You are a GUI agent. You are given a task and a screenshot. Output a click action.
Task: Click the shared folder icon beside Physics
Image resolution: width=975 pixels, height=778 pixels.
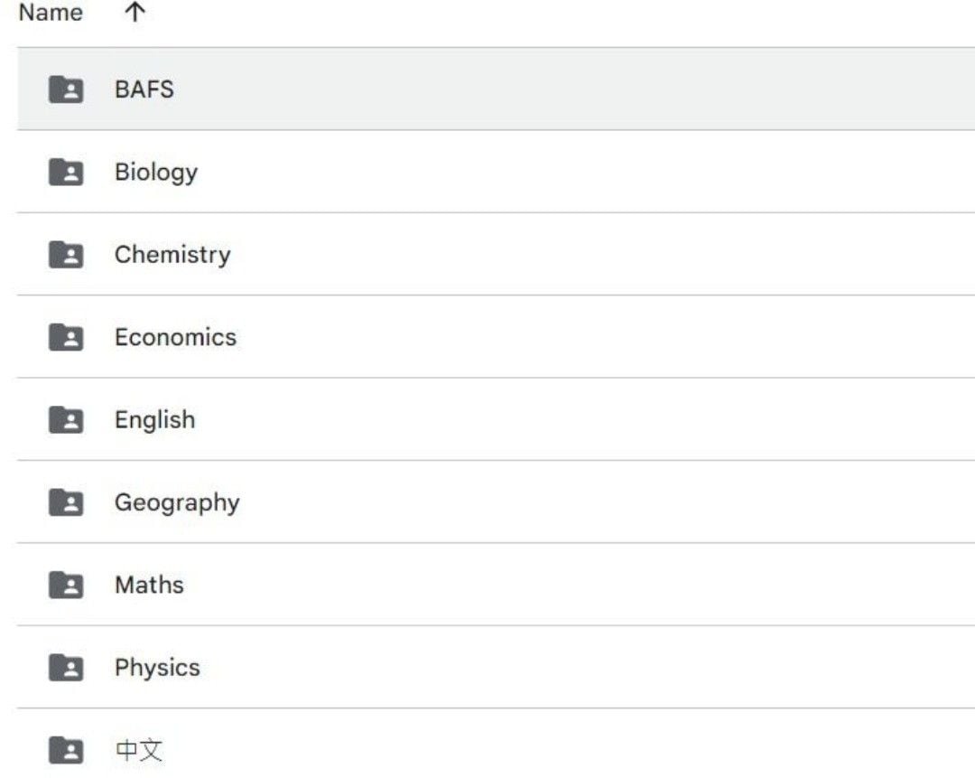pyautogui.click(x=66, y=668)
